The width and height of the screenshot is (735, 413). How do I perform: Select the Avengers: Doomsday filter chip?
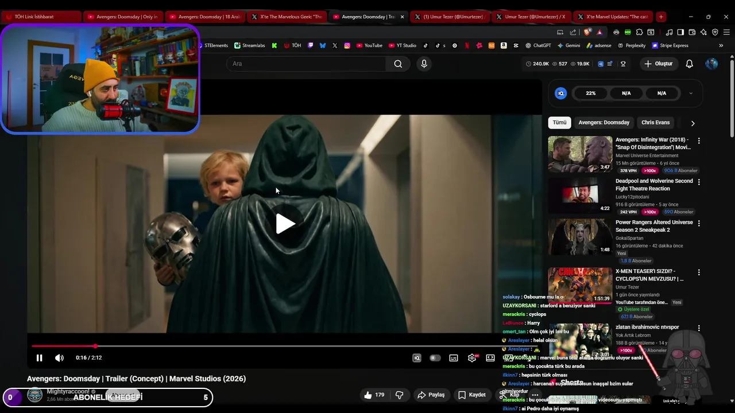[604, 122]
